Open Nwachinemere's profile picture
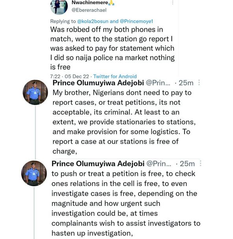 (x=59, y=7)
